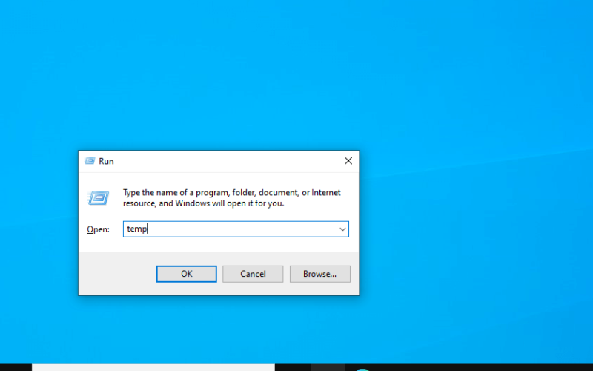593x371 pixels.
Task: Open the Browse... file picker
Action: click(320, 274)
